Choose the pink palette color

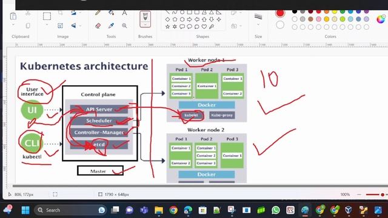(318, 19)
